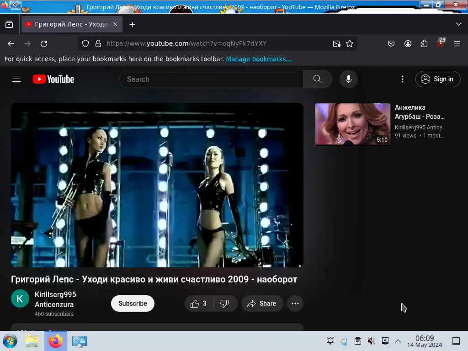
Task: Expand the list all tabs chevron
Action: 458,24
